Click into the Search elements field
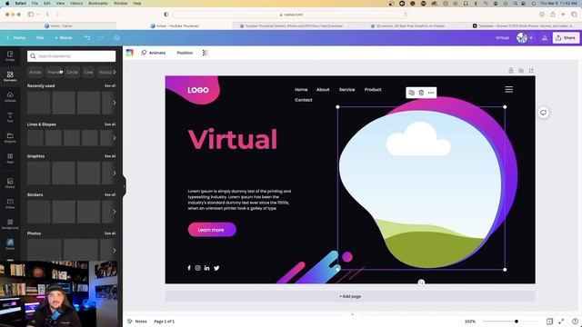Image resolution: width=582 pixels, height=327 pixels. pos(71,56)
